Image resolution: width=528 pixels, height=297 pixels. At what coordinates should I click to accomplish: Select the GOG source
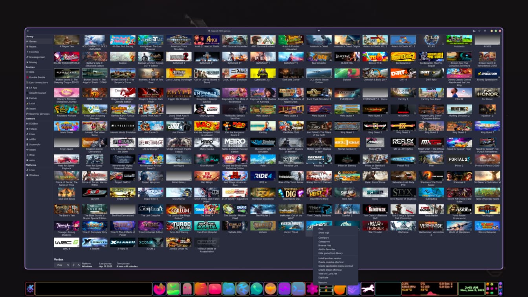tap(38, 72)
